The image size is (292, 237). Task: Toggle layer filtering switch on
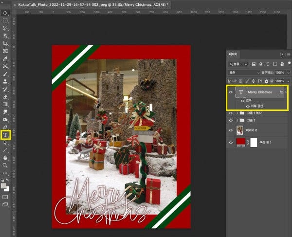[289, 63]
